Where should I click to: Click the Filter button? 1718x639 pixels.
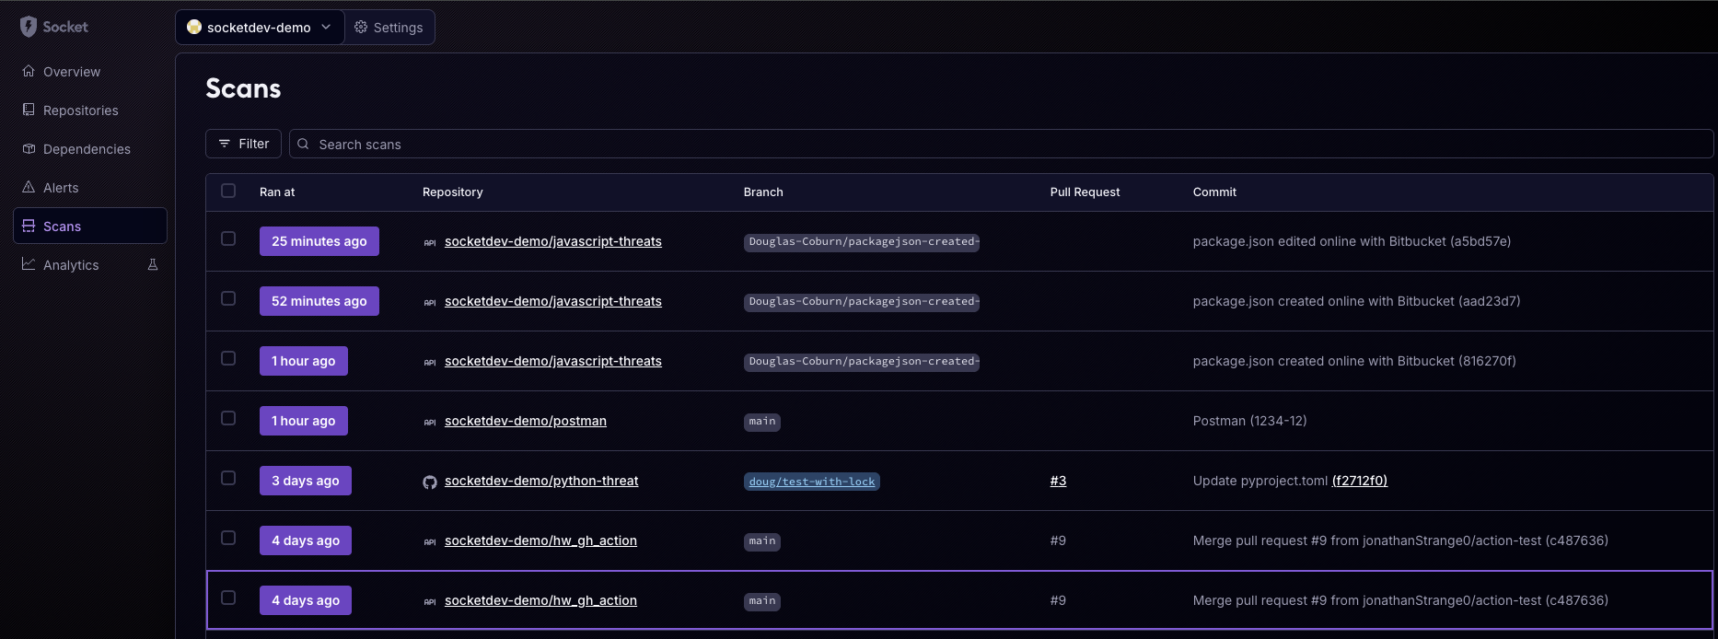(x=243, y=144)
